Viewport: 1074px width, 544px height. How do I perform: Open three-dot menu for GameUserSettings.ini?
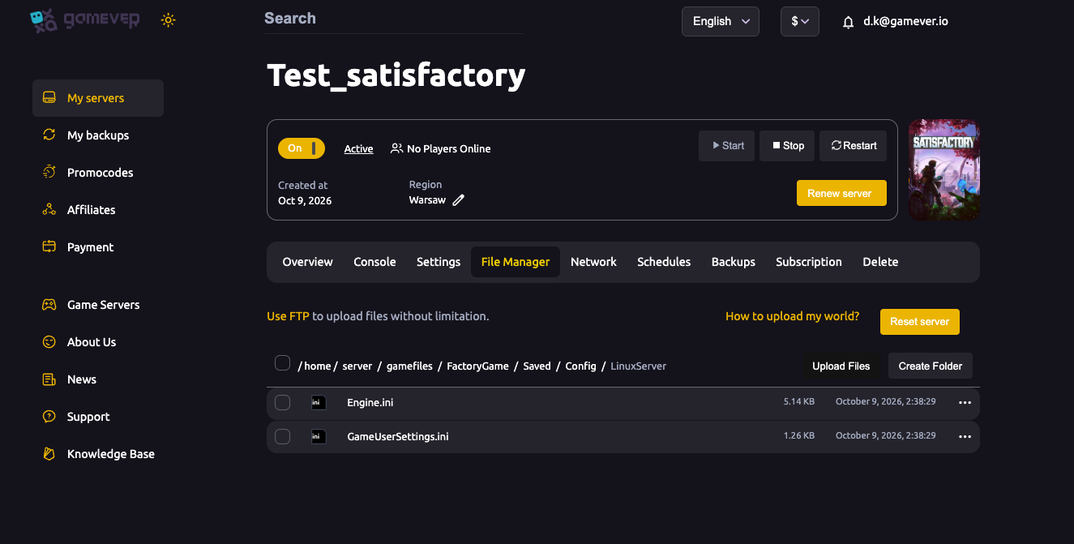(965, 436)
